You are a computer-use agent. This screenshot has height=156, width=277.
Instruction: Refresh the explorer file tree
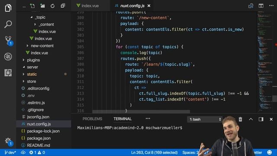tap(52, 6)
